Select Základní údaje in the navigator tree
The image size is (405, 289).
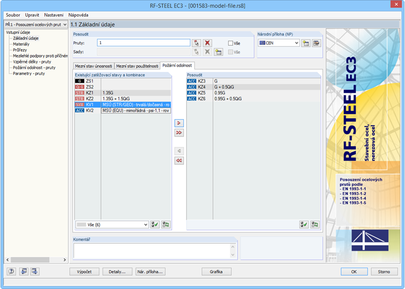[26, 38]
